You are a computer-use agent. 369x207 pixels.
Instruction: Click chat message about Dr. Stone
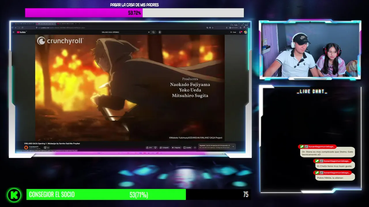327,152
